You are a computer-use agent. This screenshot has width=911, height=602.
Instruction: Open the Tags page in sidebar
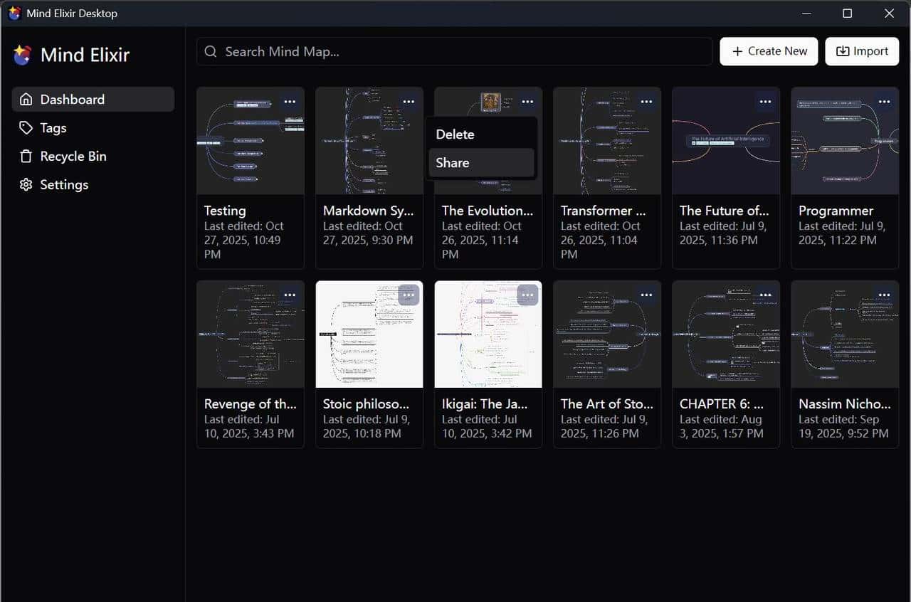(53, 128)
